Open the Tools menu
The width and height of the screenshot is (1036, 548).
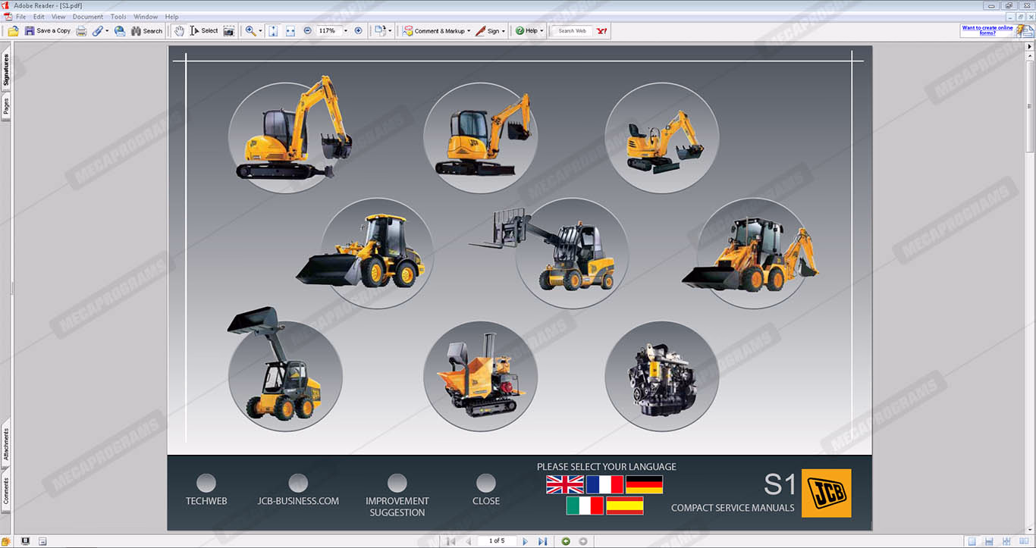(118, 17)
